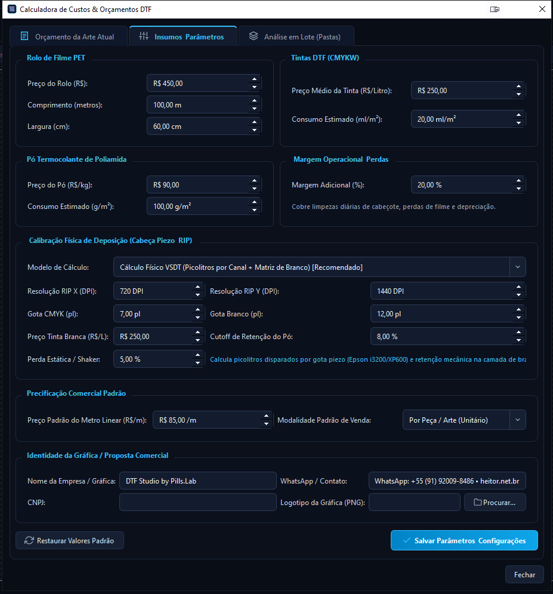Click the title bar mode toggle icon

(495, 9)
